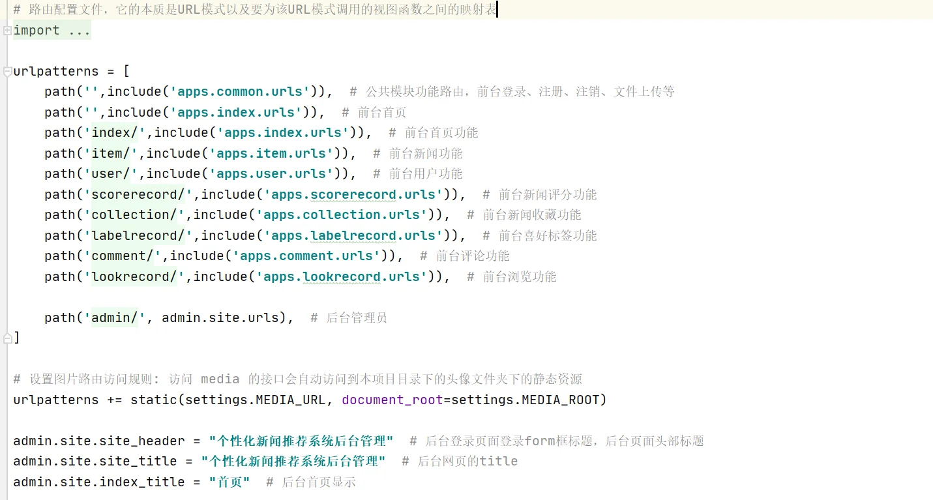Click the site_header string 个性化新闻推荐系统后台管理

[300, 441]
